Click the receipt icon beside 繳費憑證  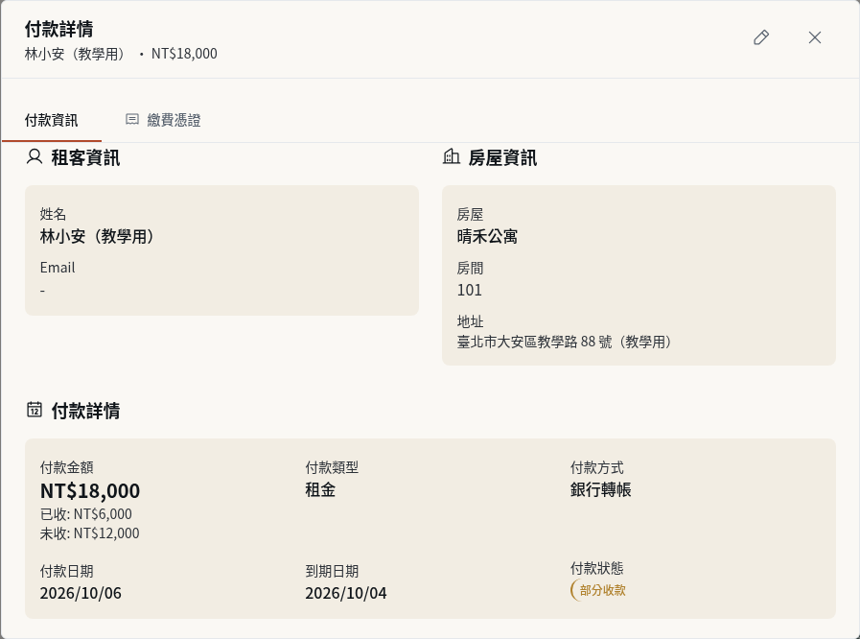coord(132,119)
